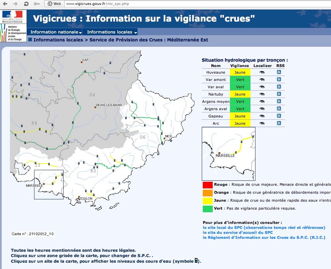Focus the address bar showing www.vigicrues.gouv.fr
The width and height of the screenshot is (331, 269).
pos(197,4)
